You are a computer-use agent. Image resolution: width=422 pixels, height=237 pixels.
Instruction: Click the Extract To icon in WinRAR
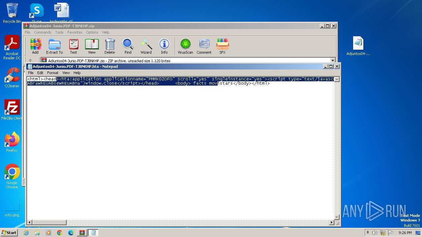coord(54,46)
